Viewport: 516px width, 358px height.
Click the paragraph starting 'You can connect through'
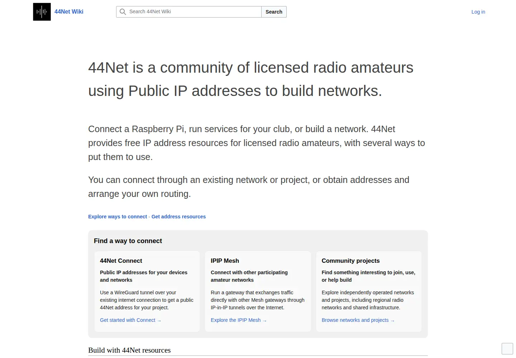tap(249, 187)
